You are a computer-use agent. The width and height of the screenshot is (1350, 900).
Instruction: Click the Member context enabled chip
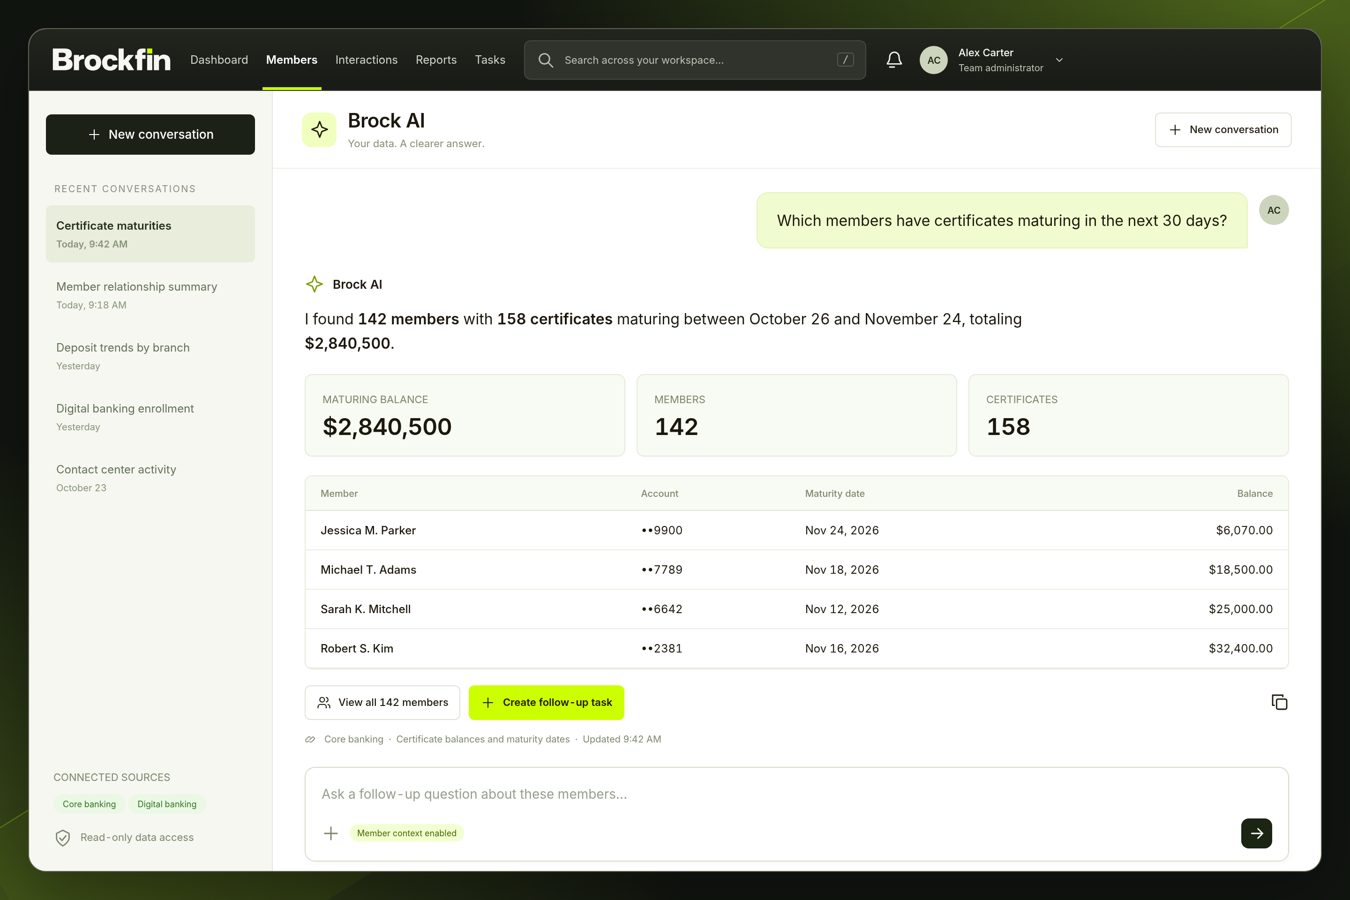pyautogui.click(x=406, y=833)
